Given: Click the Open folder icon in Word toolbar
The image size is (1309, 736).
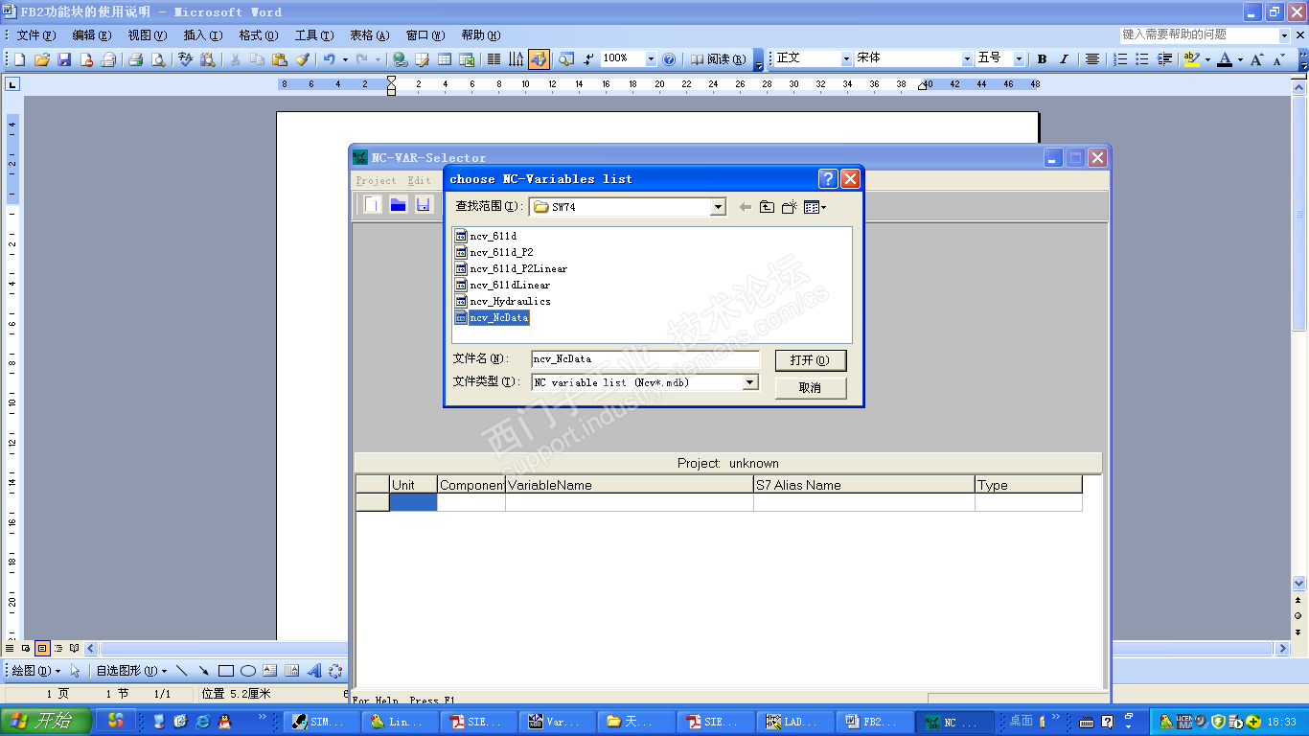Looking at the screenshot, I should (42, 59).
